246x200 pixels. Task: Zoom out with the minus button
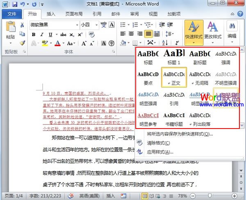[x=193, y=196]
